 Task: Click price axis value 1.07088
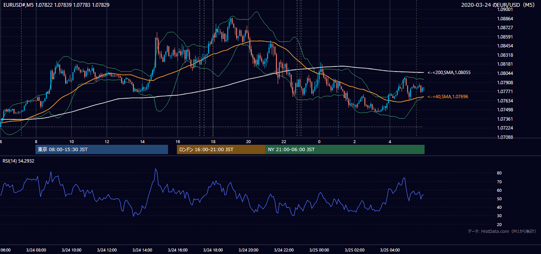coord(506,137)
